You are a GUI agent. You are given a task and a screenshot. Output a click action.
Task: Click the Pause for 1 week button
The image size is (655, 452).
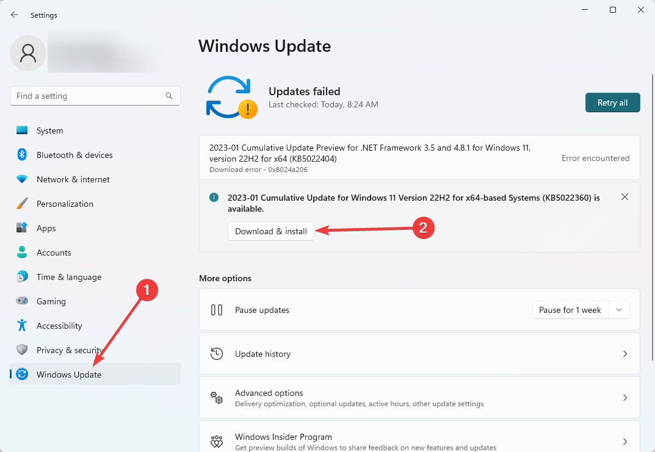570,310
